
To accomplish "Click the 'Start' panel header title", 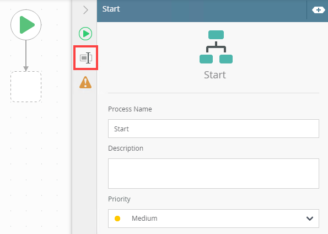I will pyautogui.click(x=111, y=9).
